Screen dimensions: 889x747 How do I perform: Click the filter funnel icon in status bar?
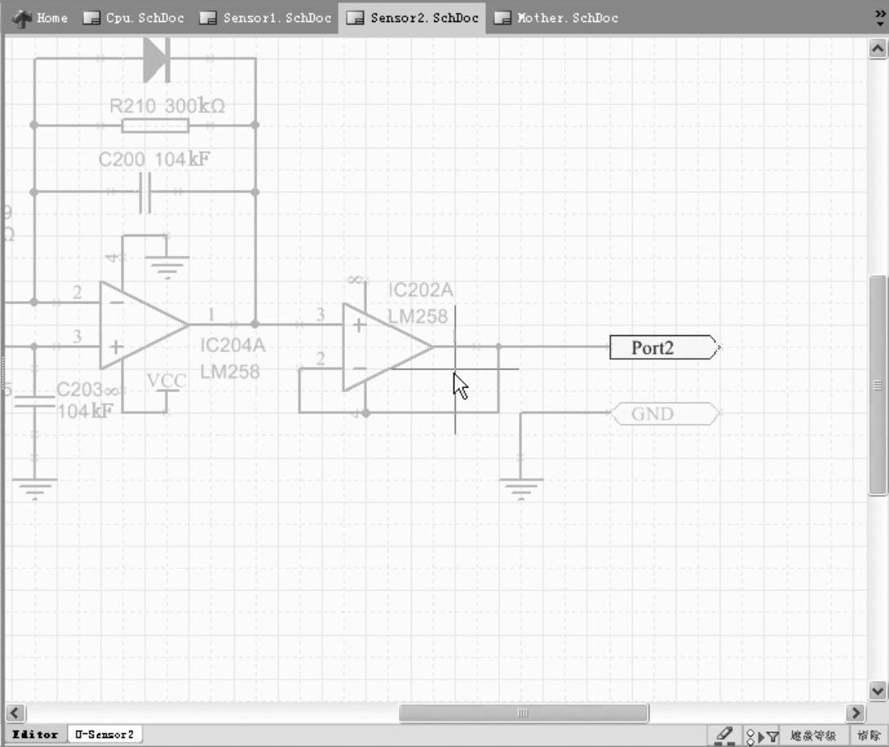[772, 736]
